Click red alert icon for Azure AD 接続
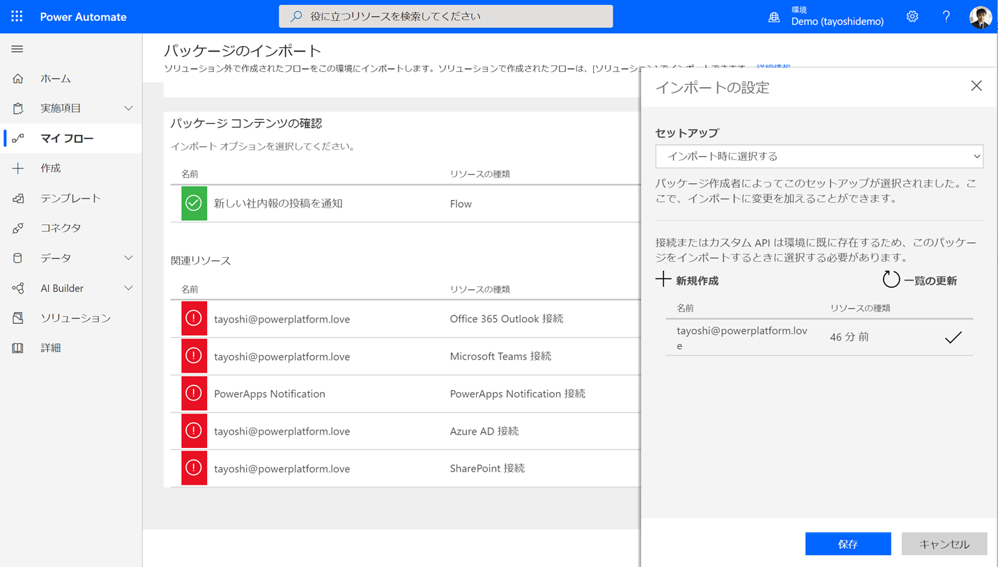Viewport: 998px width, 567px height. pos(194,431)
